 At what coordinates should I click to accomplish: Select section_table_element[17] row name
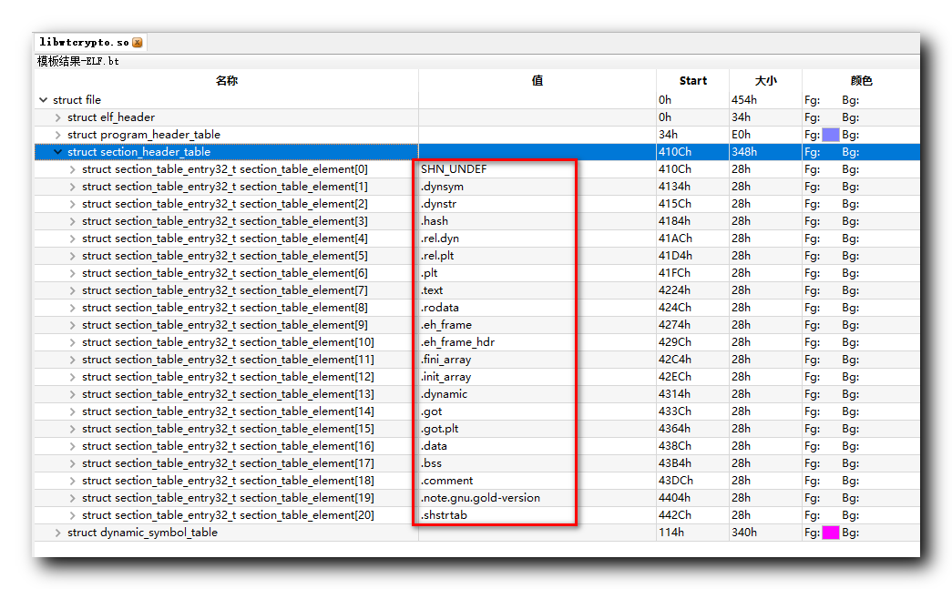pyautogui.click(x=228, y=463)
